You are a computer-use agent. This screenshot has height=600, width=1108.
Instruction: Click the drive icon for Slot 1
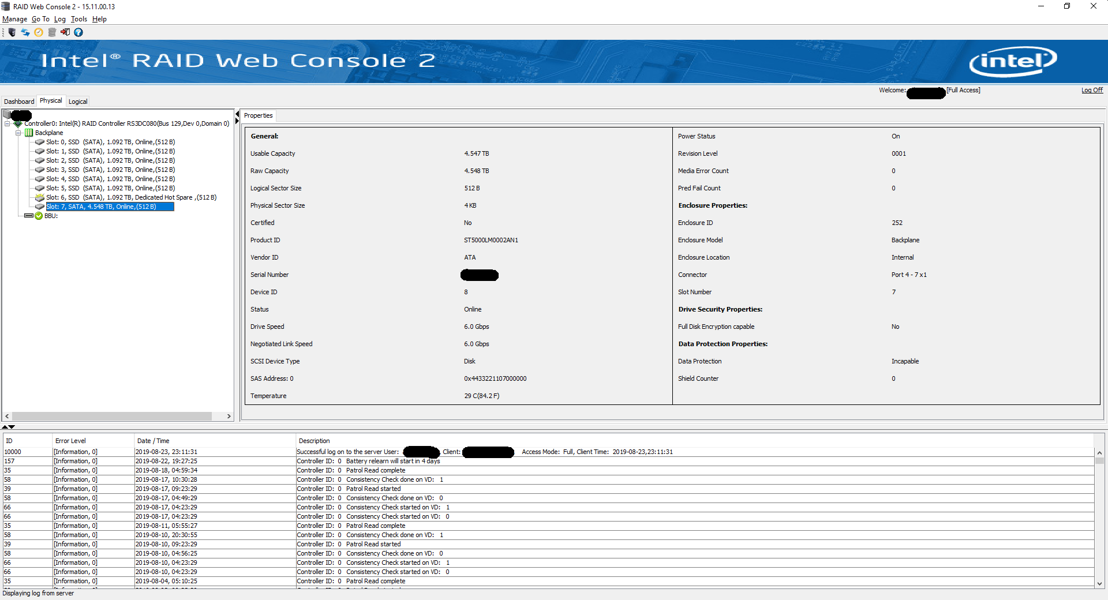click(40, 151)
